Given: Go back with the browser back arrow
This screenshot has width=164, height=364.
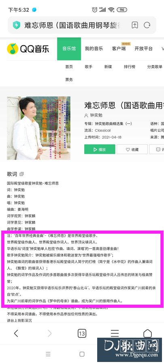Looking at the screenshot, I should click(x=16, y=333).
